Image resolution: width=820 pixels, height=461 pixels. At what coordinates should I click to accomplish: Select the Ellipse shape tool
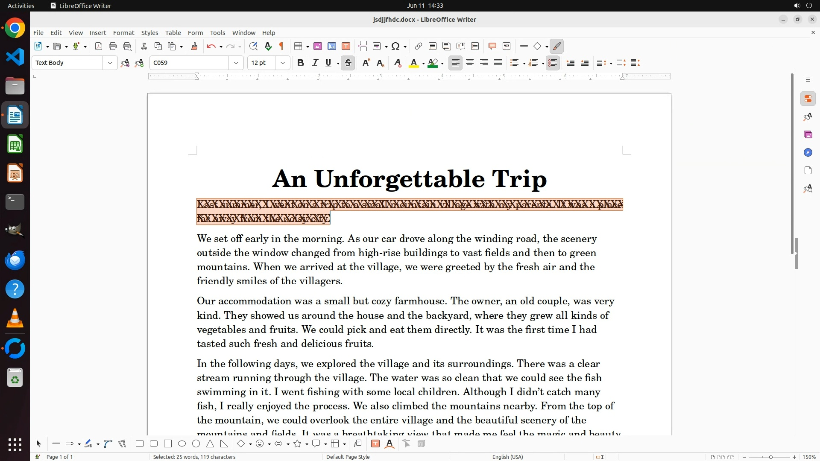click(182, 444)
